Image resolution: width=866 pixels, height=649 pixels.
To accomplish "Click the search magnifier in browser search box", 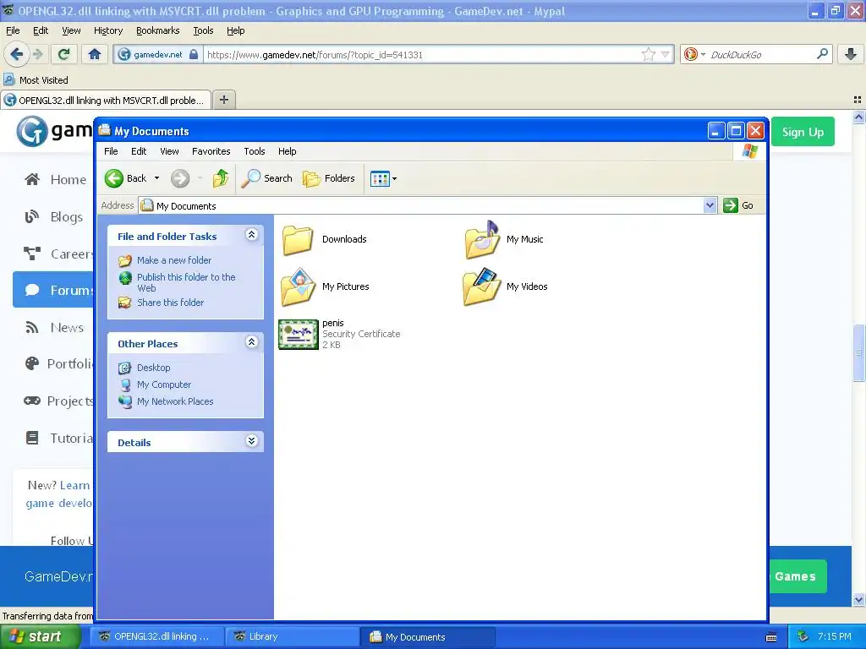I will point(822,54).
